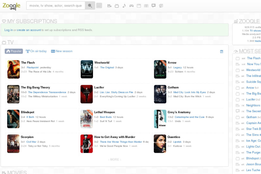Click the TV shows link in Zoogle stats
The image size is (261, 174).
(x=255, y=31)
